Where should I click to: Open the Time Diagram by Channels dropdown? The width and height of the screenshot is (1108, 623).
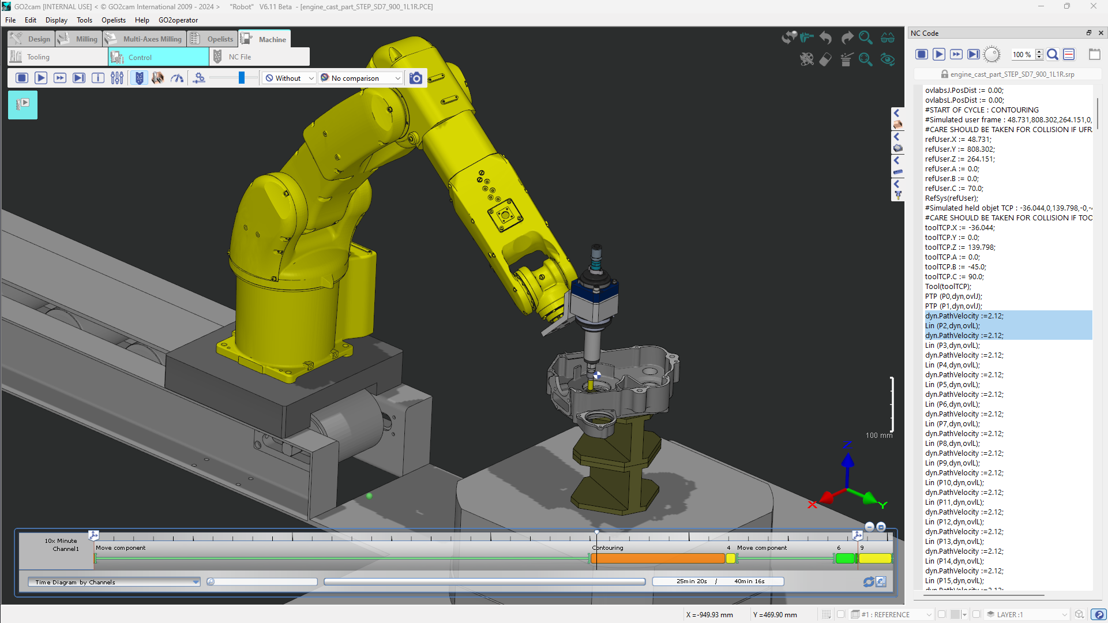click(114, 582)
